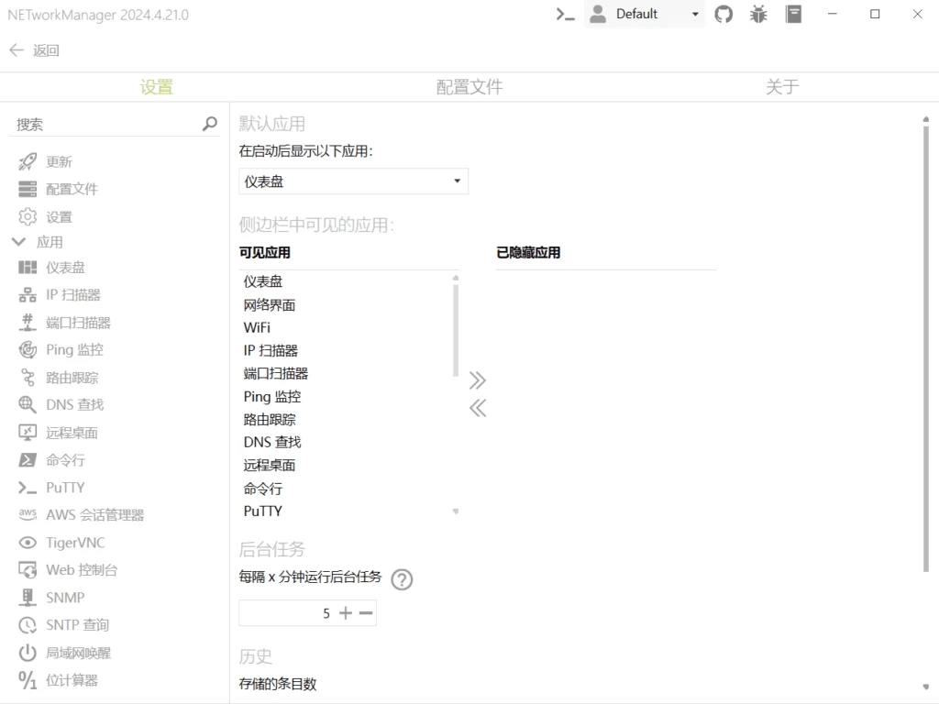The image size is (939, 704).
Task: Open the 仪表盘 default application dropdown
Action: click(353, 181)
